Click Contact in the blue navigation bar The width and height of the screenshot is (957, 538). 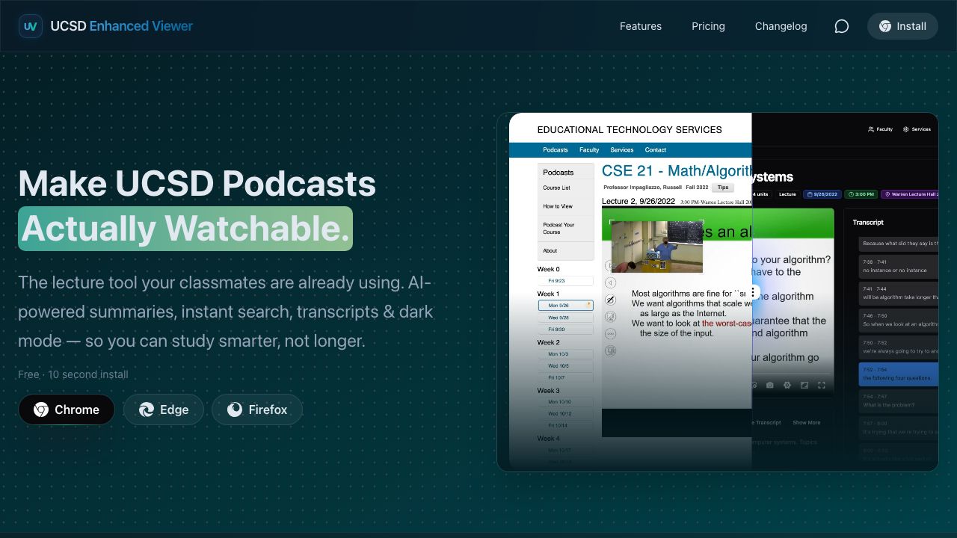click(655, 149)
